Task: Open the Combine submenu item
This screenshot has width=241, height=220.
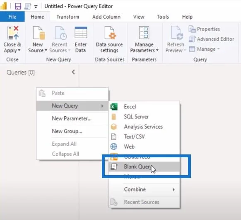Action: (x=144, y=189)
